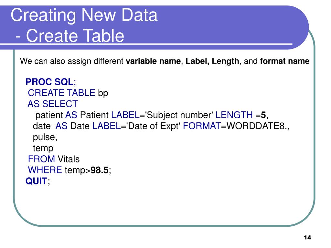The width and height of the screenshot is (331, 248).
Task: Click the '- Create Table' subtitle line
Action: (70, 36)
